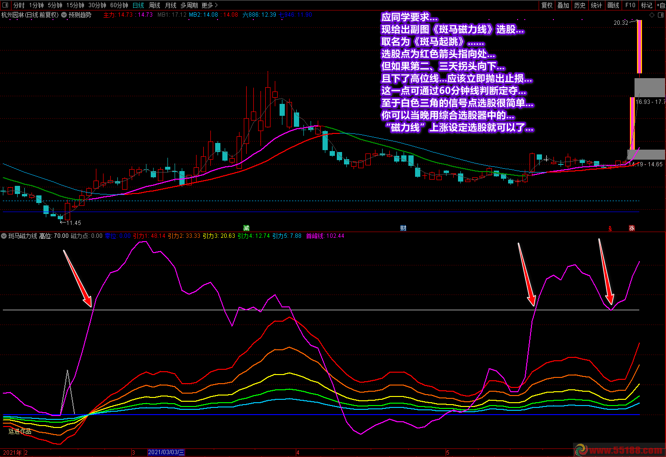The width and height of the screenshot is (666, 457).
Task: Click the green 减 event marker
Action: click(246, 228)
